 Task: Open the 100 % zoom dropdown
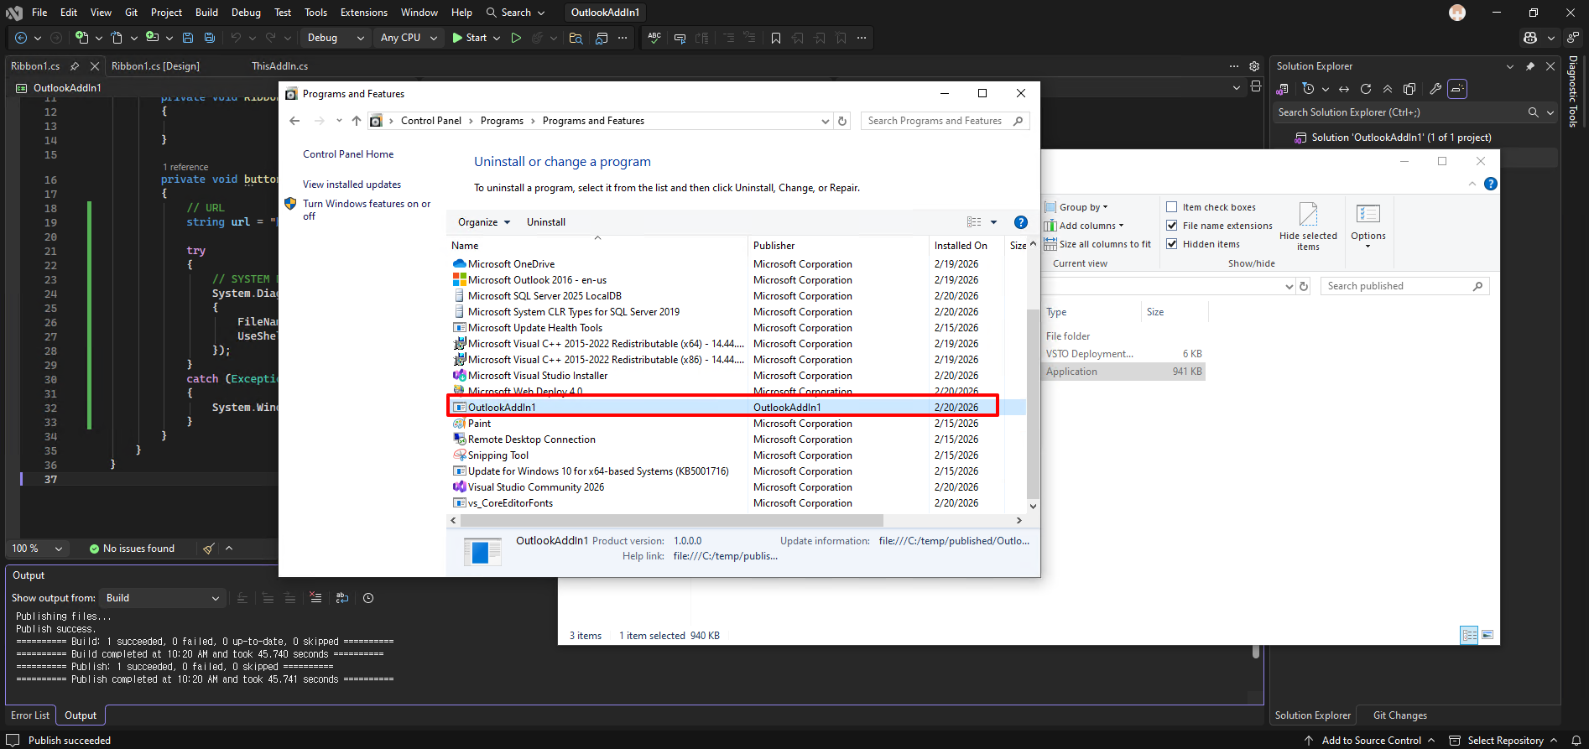(37, 549)
